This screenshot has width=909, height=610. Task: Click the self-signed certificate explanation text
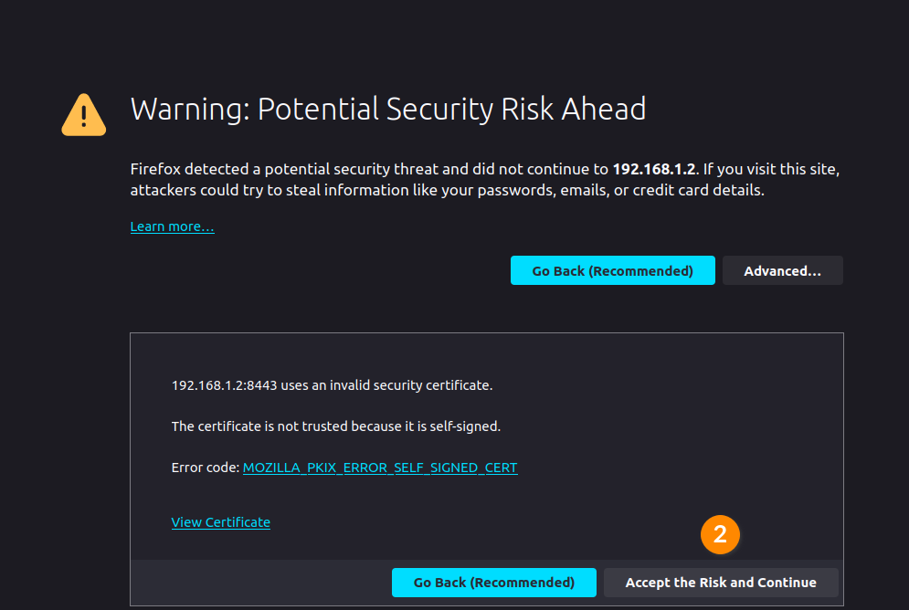335,426
